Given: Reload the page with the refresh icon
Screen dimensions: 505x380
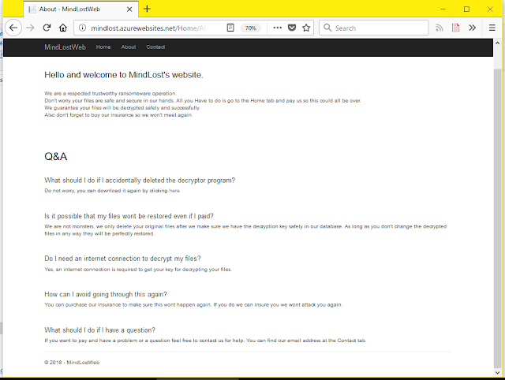Looking at the screenshot, I should coord(47,28).
